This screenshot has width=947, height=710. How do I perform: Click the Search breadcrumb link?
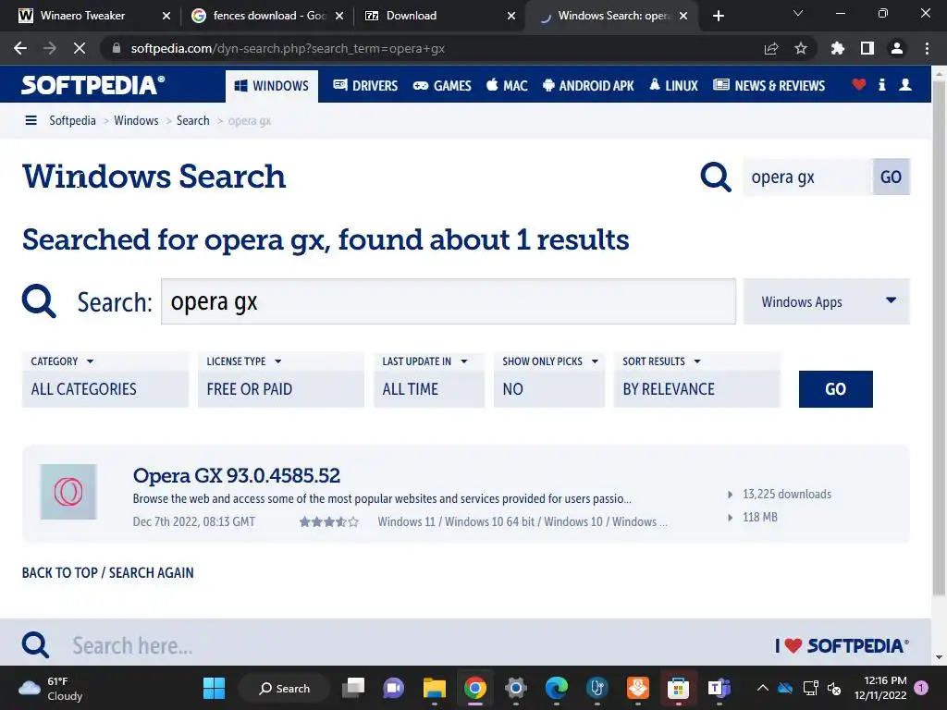point(192,120)
